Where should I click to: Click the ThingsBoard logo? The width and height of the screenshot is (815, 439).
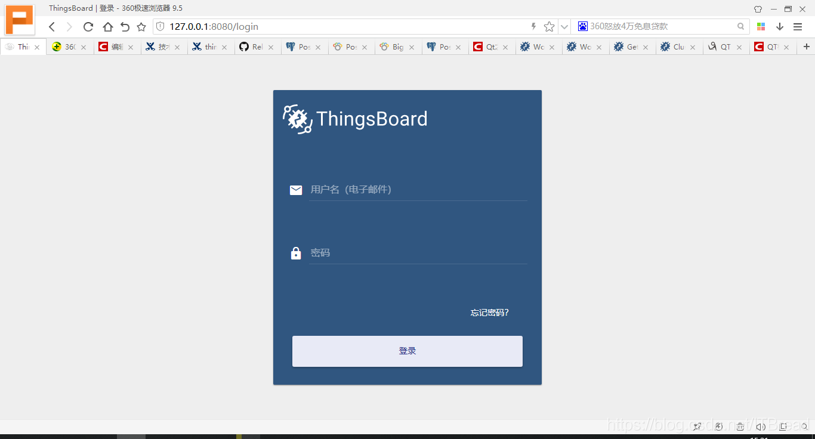355,119
